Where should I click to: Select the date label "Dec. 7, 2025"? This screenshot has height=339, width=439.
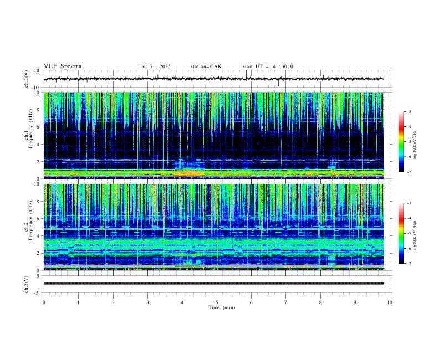pyautogui.click(x=155, y=66)
